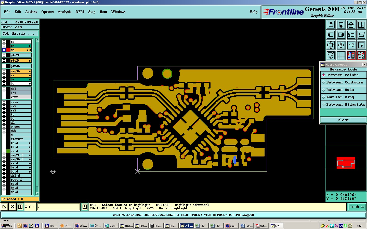Select the 'flatten' layer row
The image size is (367, 229).
tap(21, 139)
